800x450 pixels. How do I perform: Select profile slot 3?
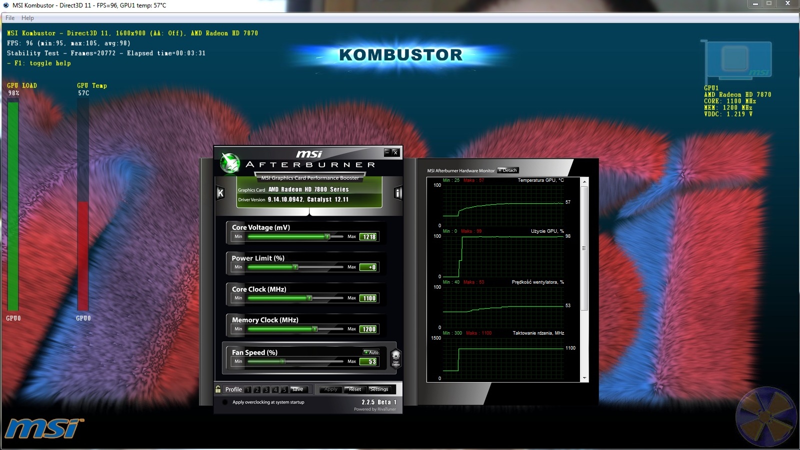[266, 390]
